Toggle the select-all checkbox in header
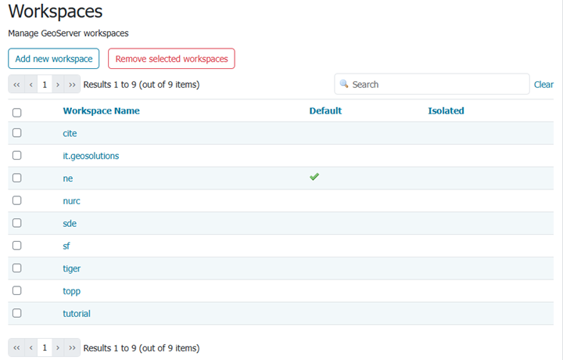Viewport: 563px width, 360px height. pyautogui.click(x=17, y=112)
